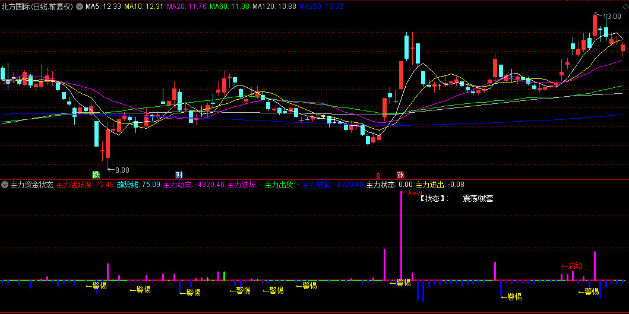Image resolution: width=629 pixels, height=314 pixels.
Task: Select the green MA60: 11.08 label
Action: pos(229,7)
